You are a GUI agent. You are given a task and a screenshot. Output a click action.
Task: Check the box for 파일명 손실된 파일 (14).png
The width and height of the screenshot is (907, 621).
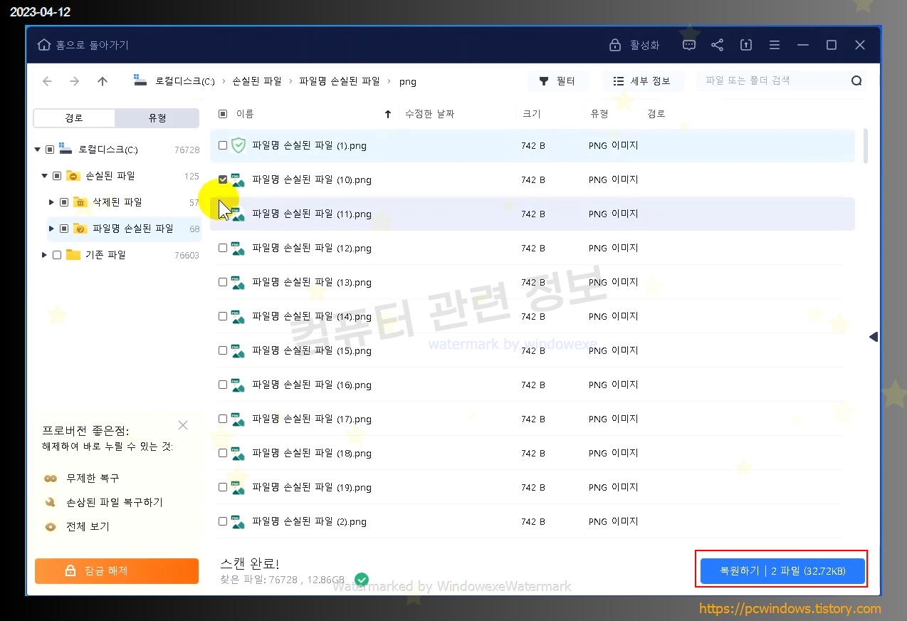[223, 316]
